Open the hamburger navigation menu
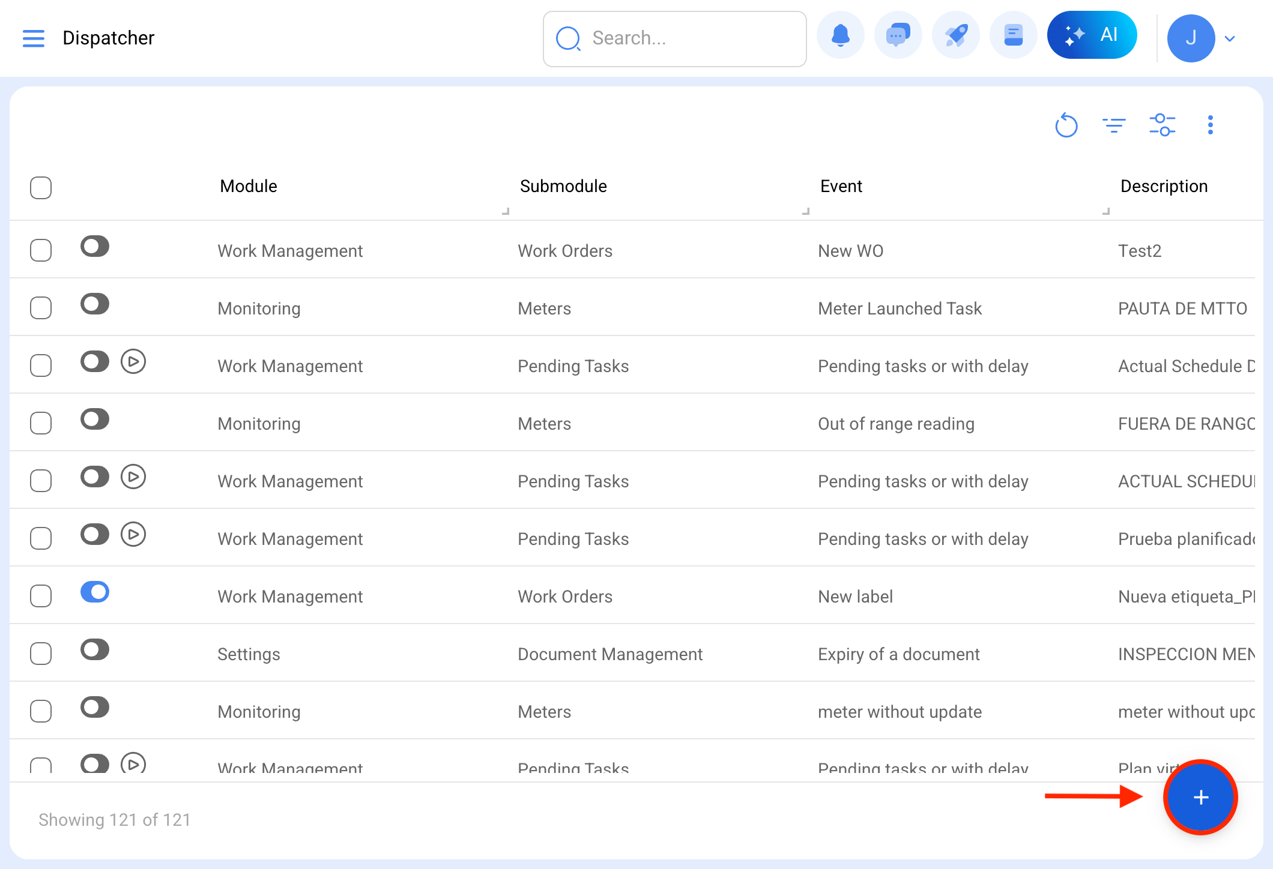The height and width of the screenshot is (869, 1273). 34,38
